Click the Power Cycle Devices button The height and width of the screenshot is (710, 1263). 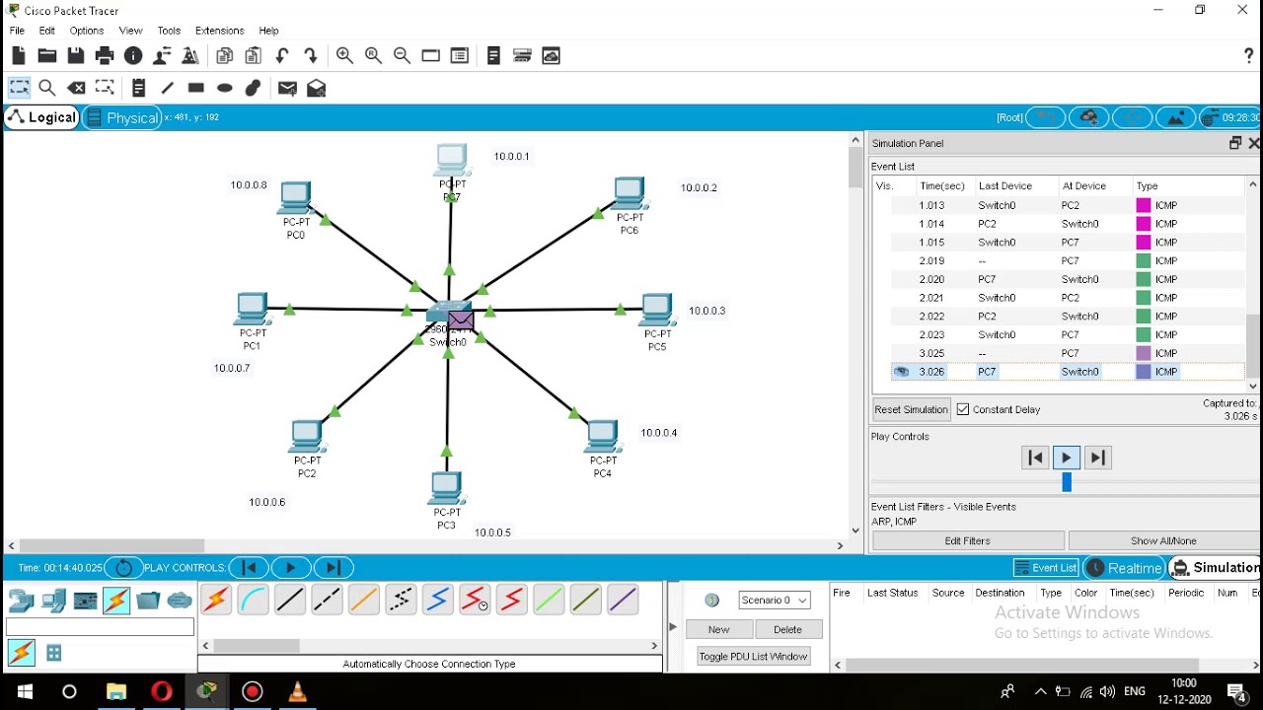coord(123,568)
